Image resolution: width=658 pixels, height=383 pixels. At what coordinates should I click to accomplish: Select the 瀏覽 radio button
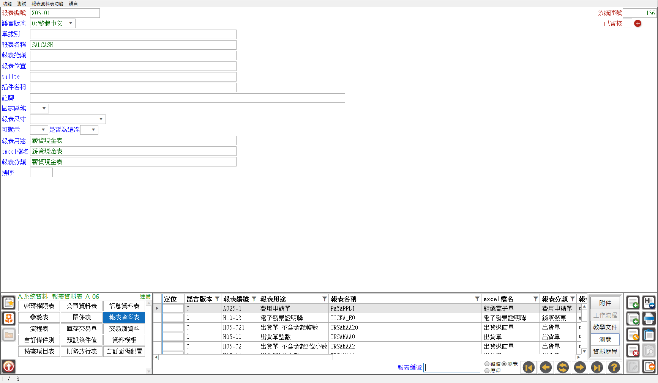[504, 364]
